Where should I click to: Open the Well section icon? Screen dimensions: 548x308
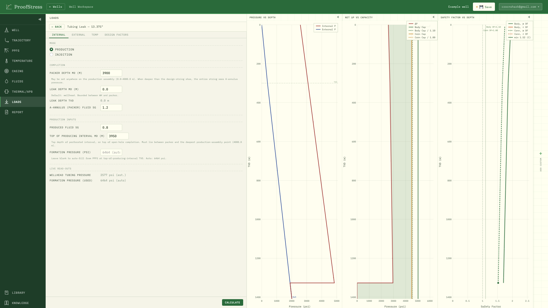tap(7, 30)
